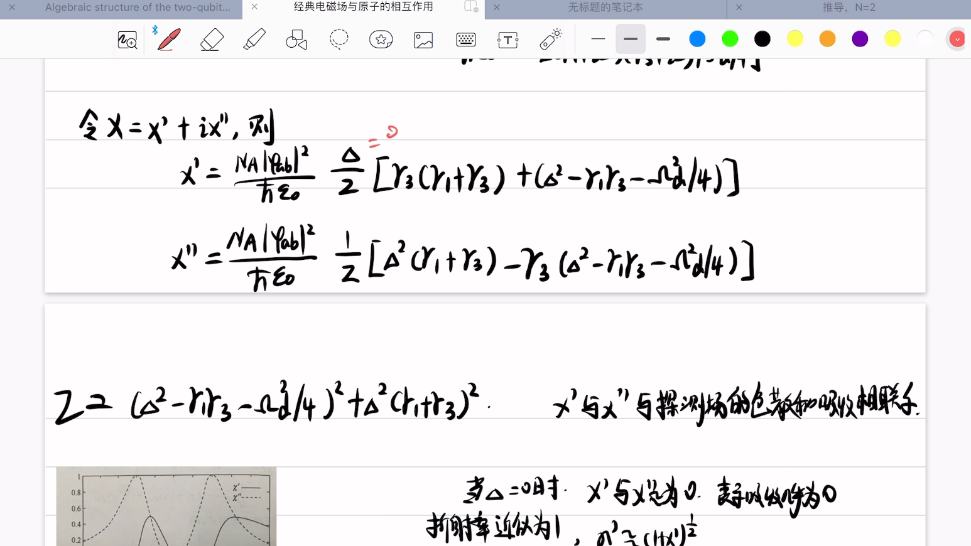The image size is (971, 546).
Task: Change pen color to purple
Action: 859,38
